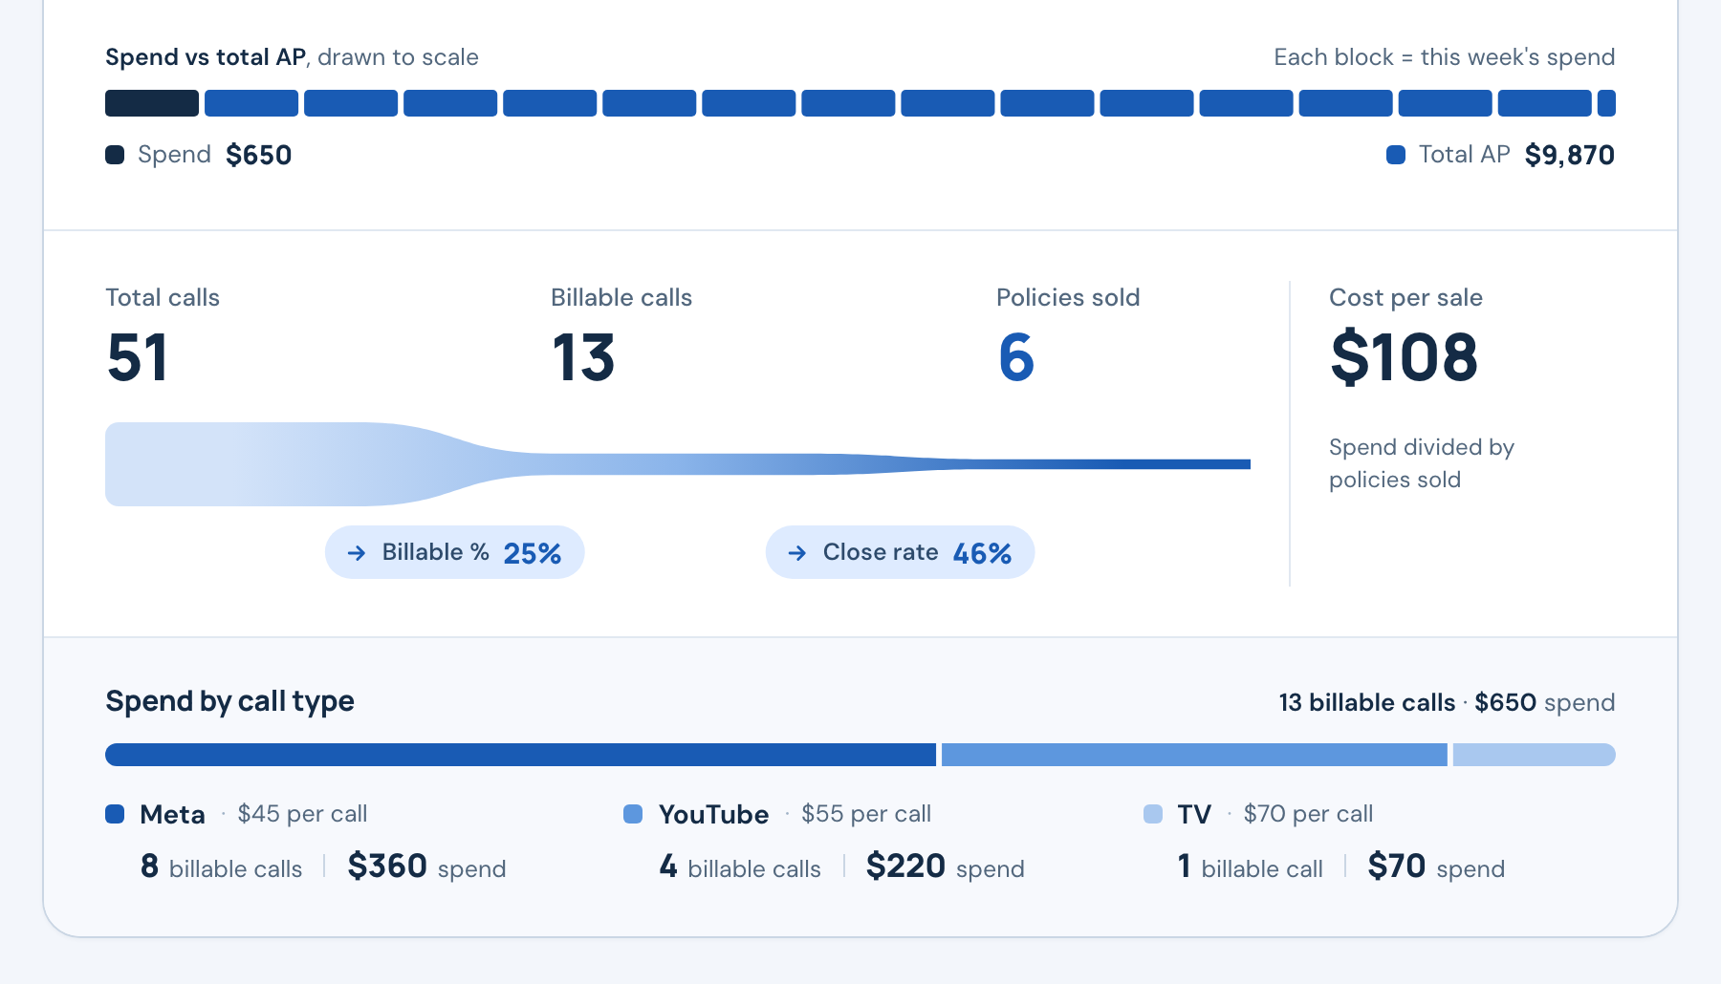
Task: Click the Spend $650 amount
Action: (259, 155)
